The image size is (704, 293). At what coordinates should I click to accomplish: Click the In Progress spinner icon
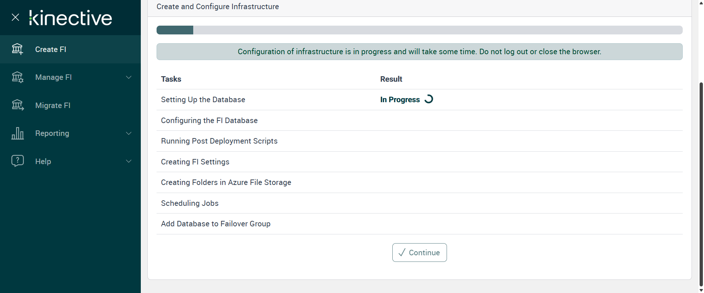pyautogui.click(x=429, y=99)
